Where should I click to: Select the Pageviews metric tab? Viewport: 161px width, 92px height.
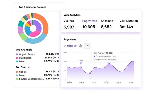point(90,21)
